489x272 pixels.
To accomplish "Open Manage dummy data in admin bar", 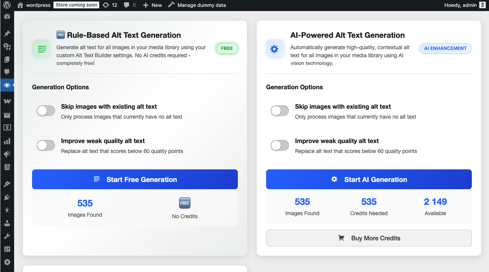I will tap(197, 5).
